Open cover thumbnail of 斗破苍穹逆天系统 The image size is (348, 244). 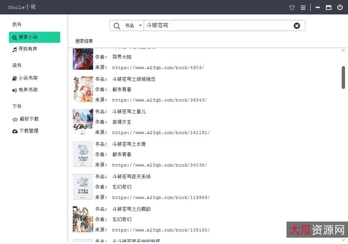coord(83,187)
